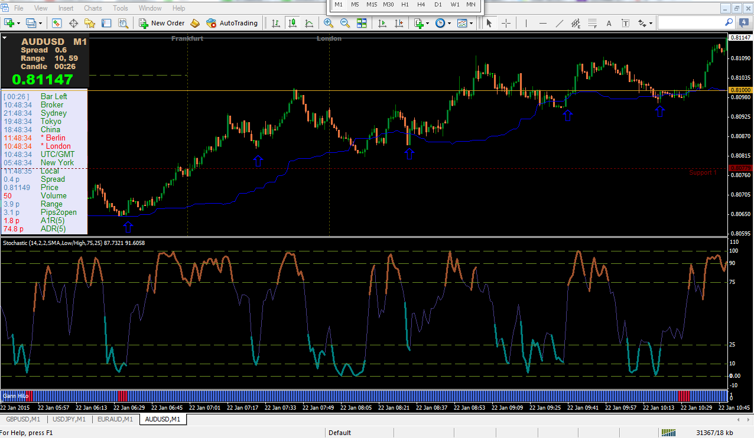Click the Periods clock icon

[440, 23]
